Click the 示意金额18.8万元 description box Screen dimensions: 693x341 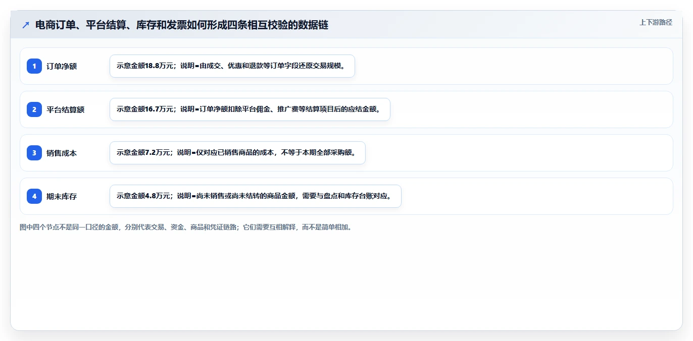pos(232,66)
